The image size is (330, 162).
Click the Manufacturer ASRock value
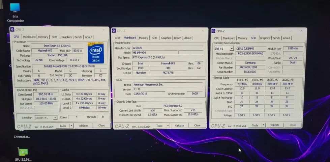point(168,48)
